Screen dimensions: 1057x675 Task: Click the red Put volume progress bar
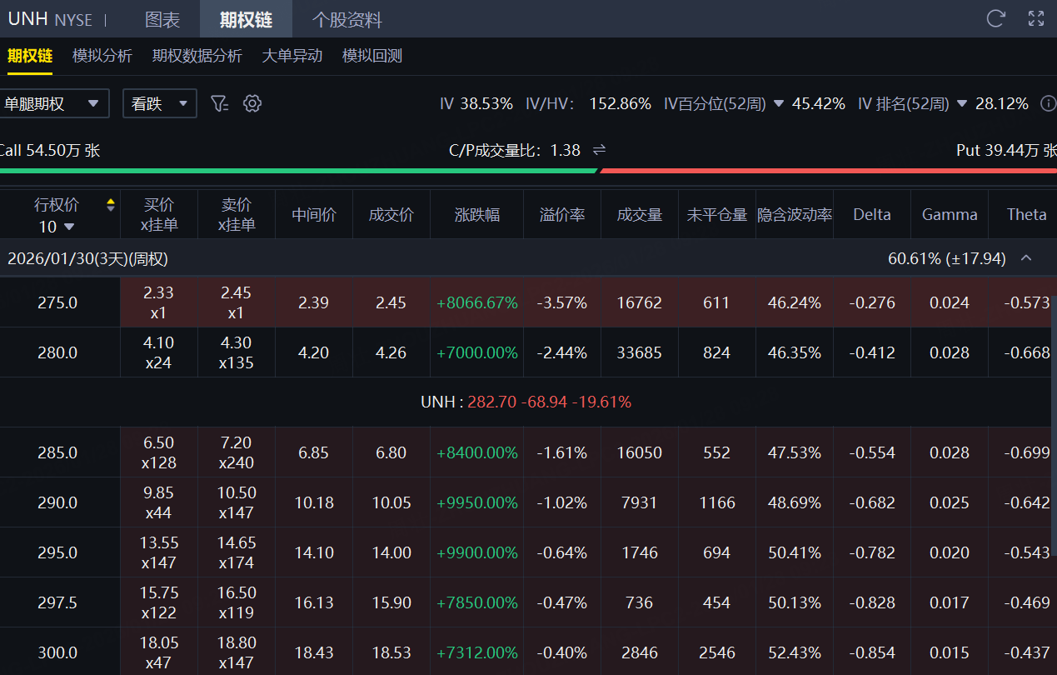point(829,171)
